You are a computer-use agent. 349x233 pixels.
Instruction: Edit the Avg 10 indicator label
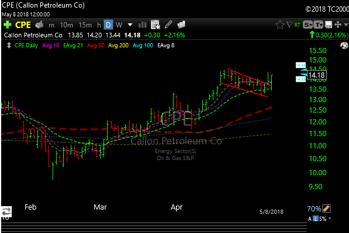51,46
